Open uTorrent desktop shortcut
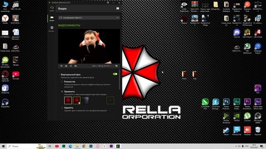 point(247,117)
